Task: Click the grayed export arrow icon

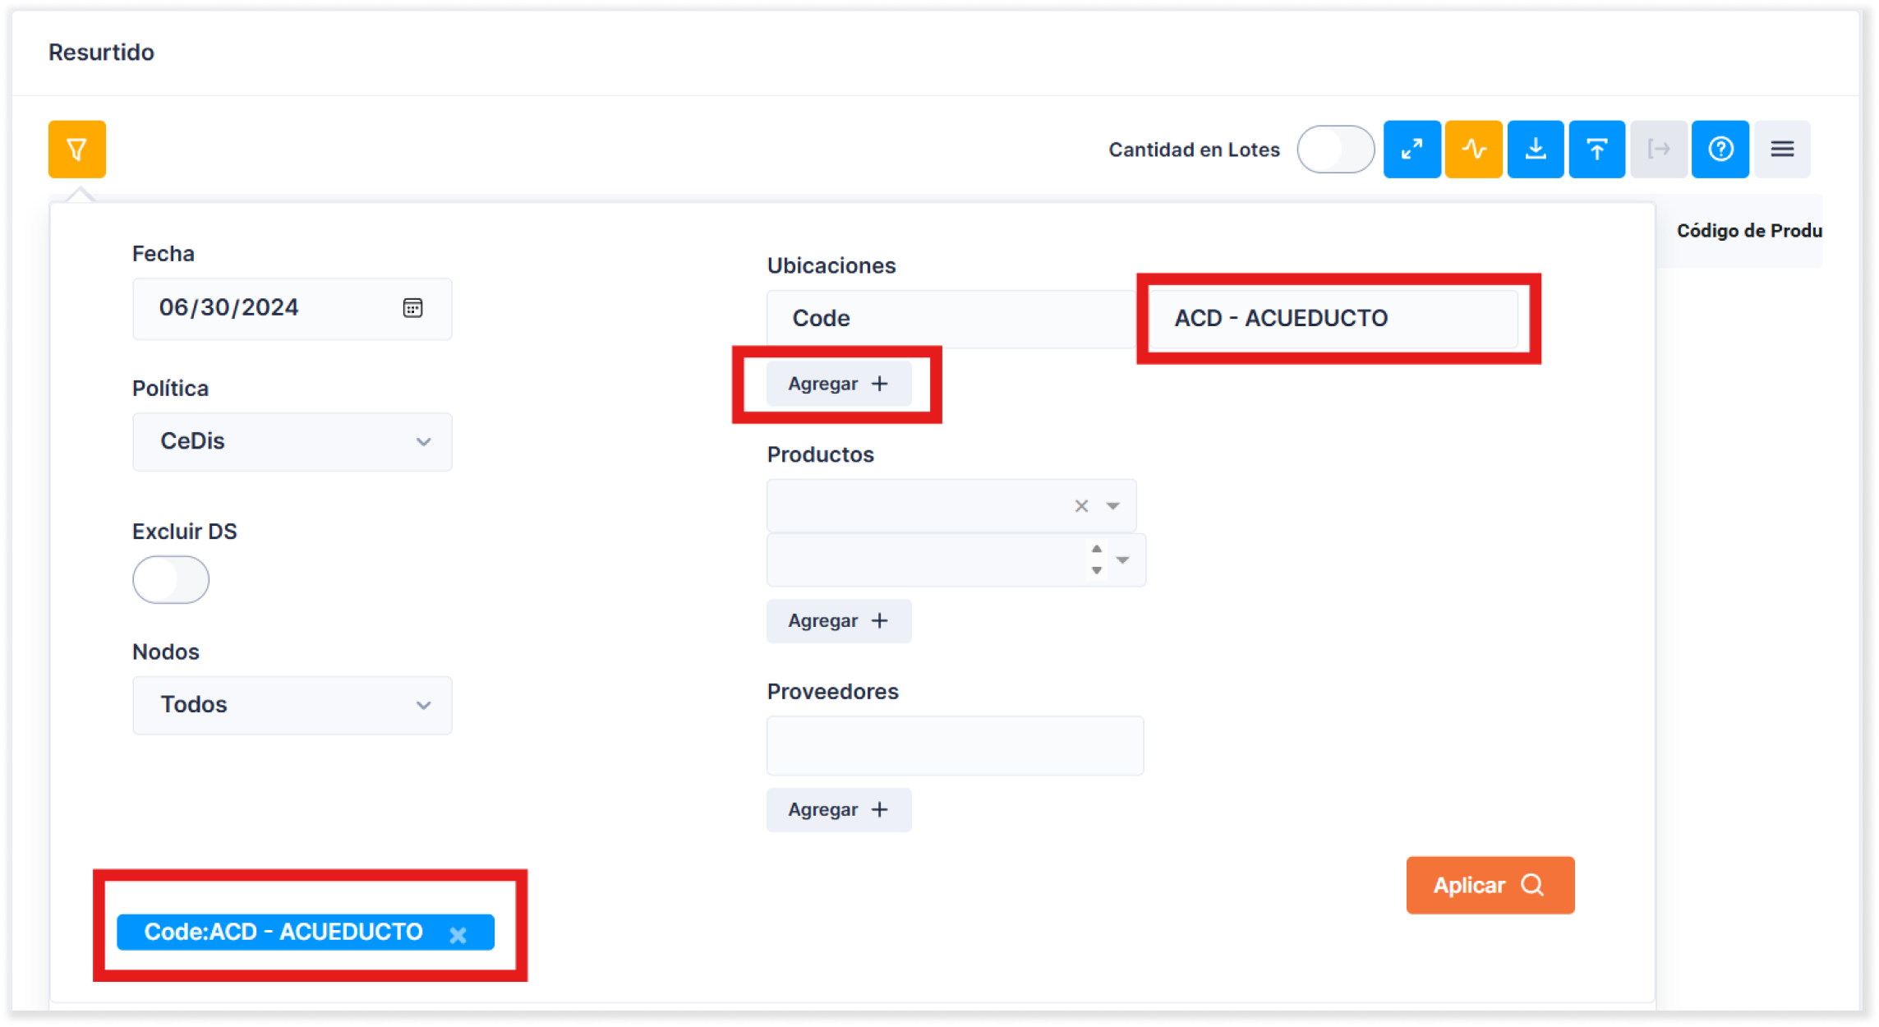Action: [1659, 150]
